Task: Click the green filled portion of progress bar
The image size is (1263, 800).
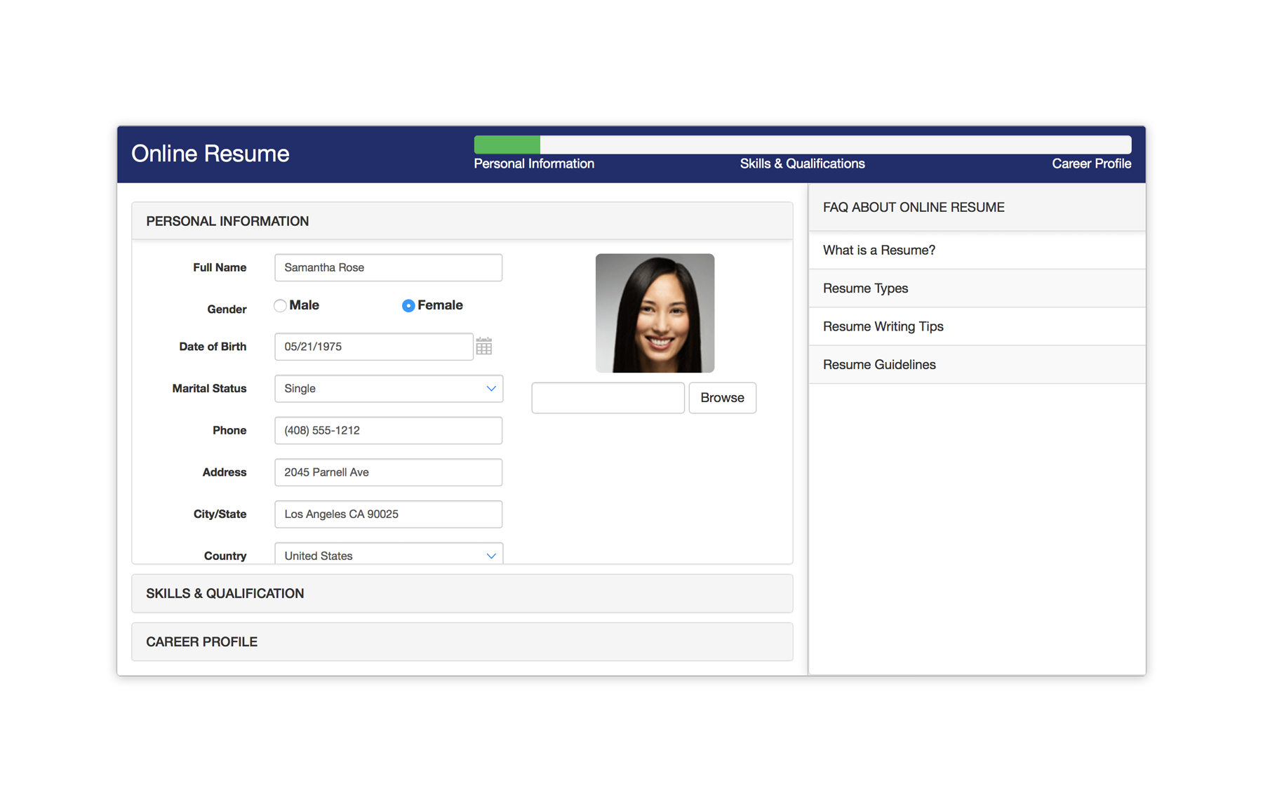Action: click(x=507, y=145)
